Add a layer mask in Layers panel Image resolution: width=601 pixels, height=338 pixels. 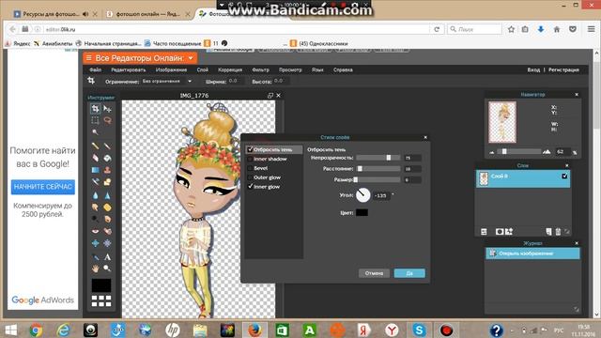pos(499,232)
